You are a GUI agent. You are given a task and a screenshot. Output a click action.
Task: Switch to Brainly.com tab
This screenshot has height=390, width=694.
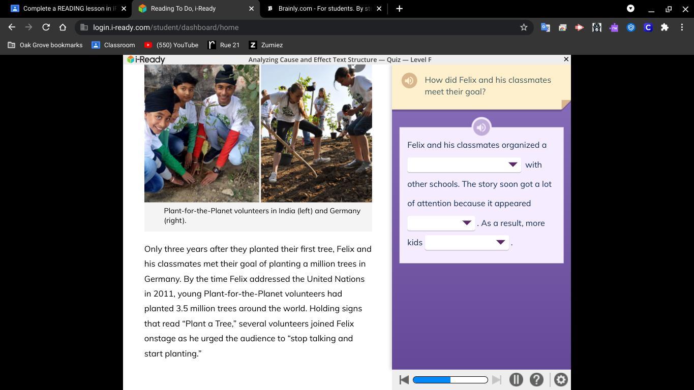pos(324,9)
